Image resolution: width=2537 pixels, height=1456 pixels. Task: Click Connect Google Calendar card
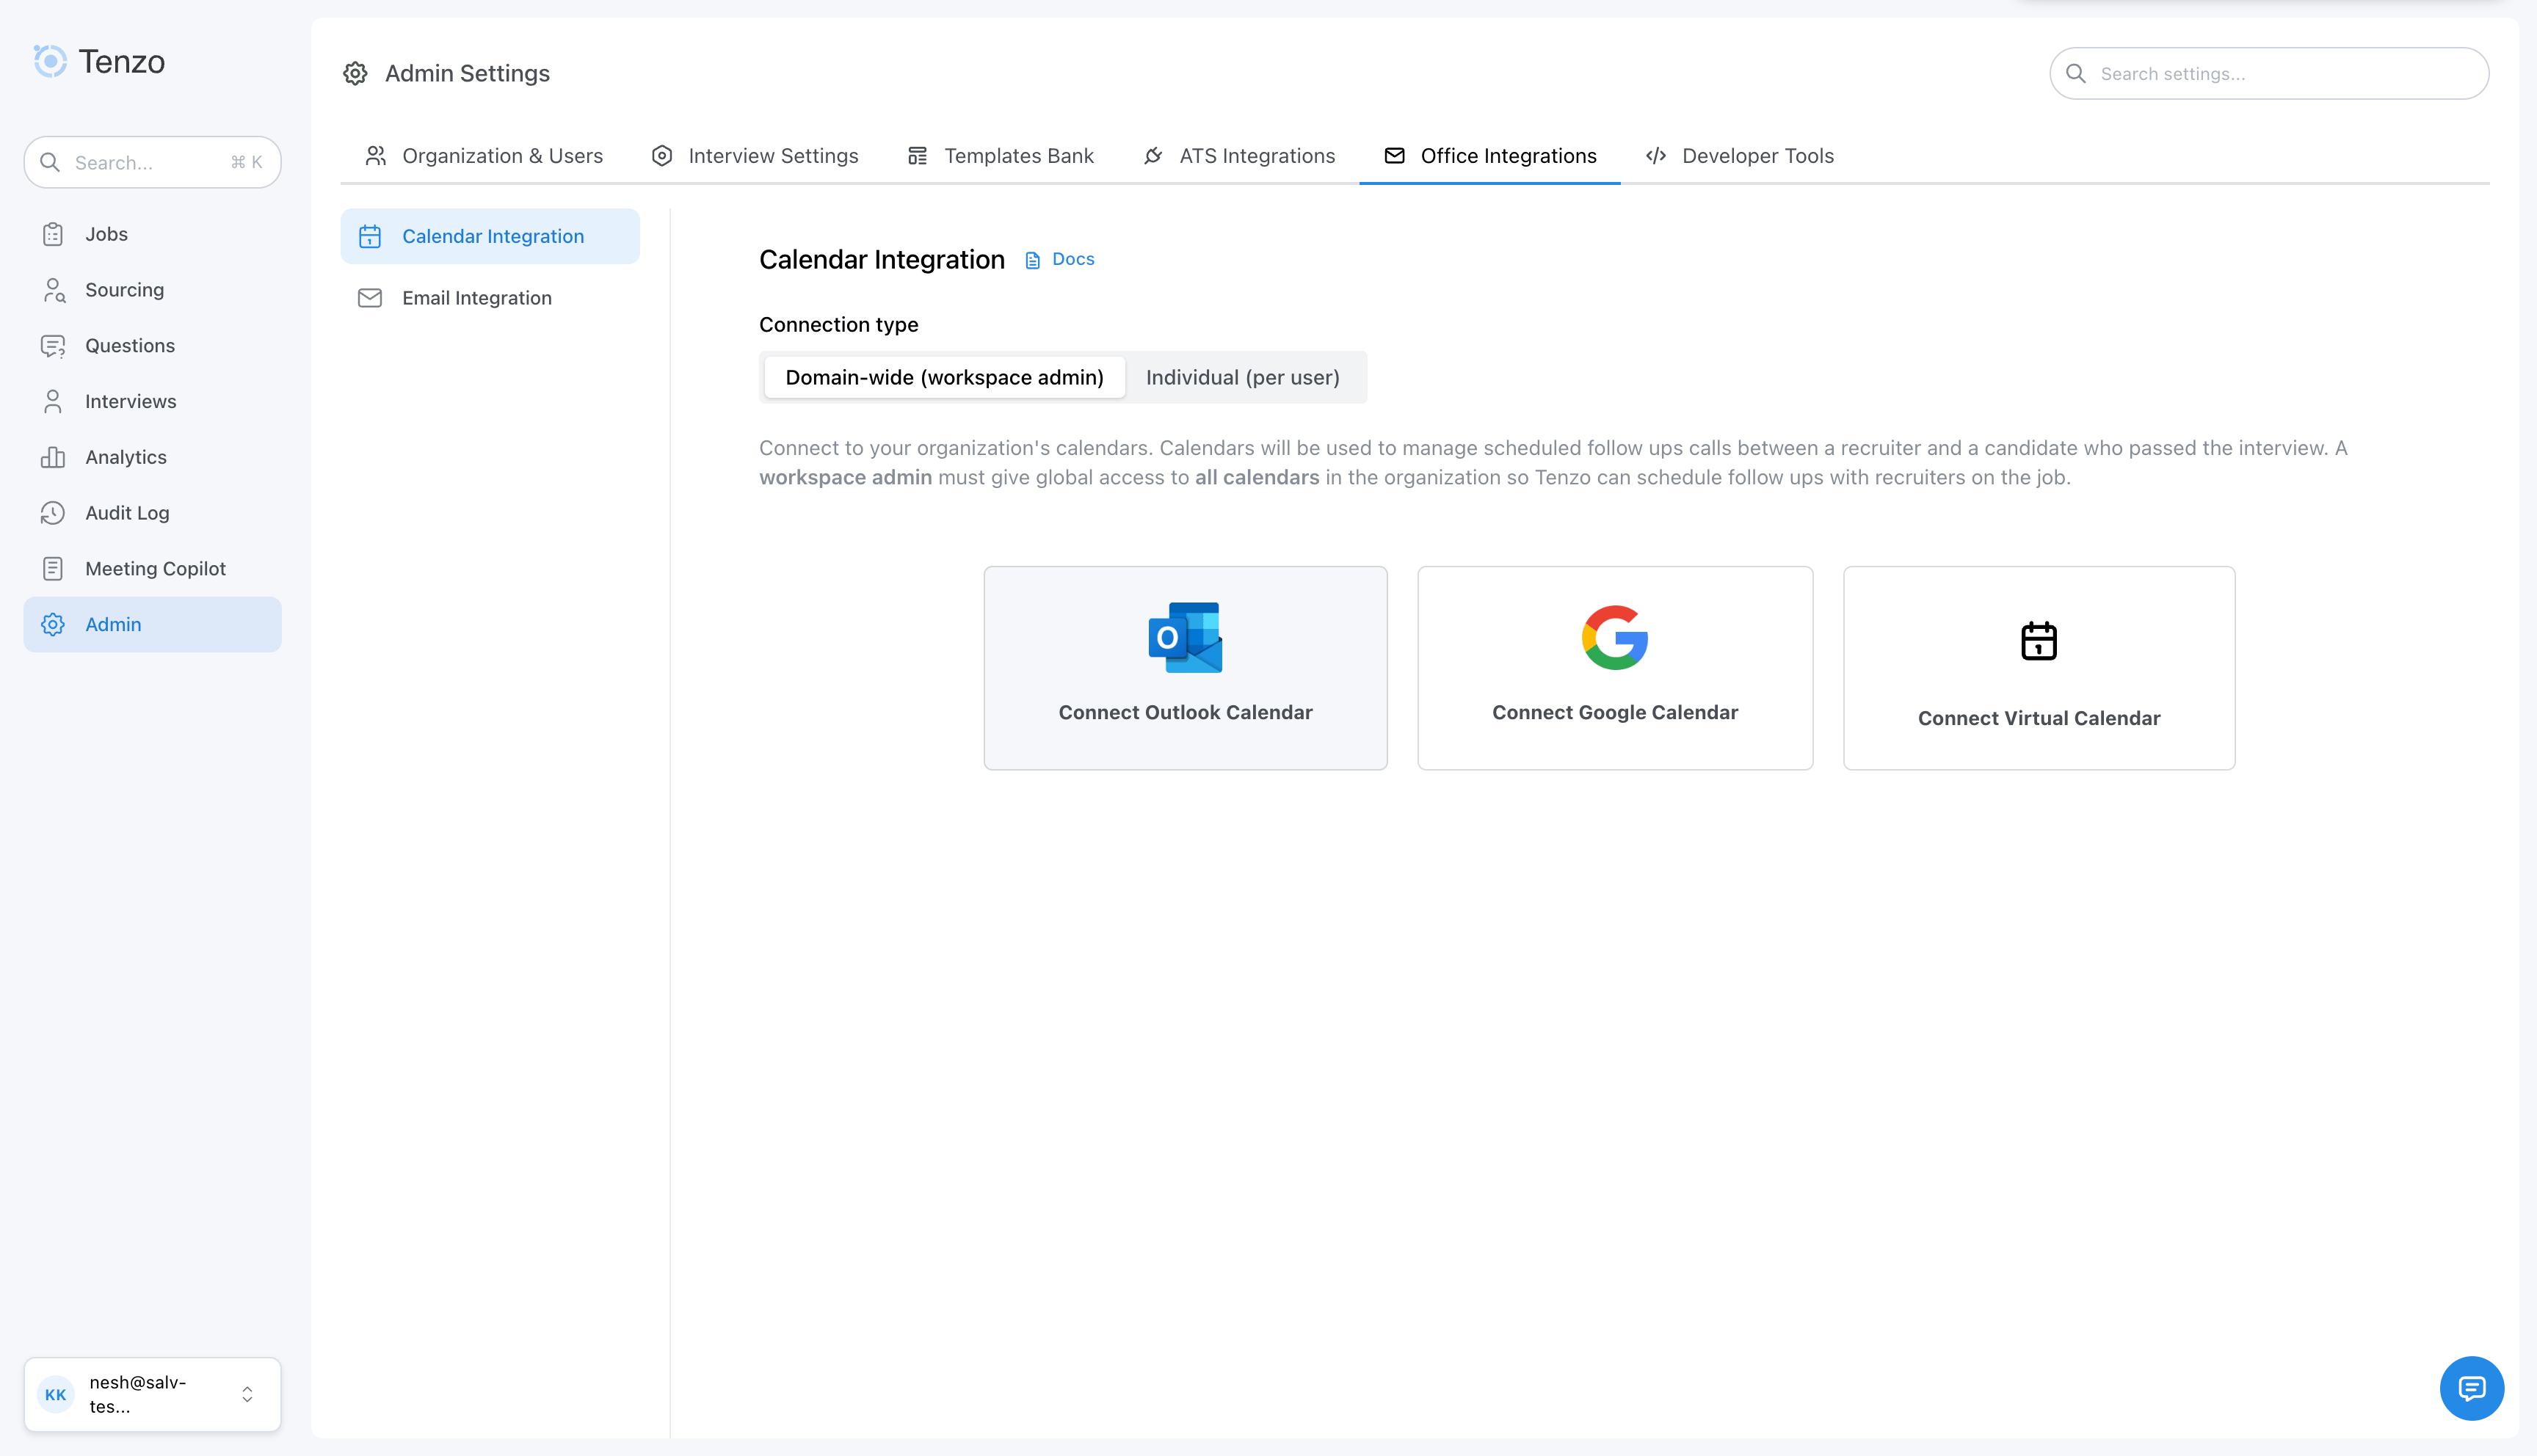(x=1615, y=668)
